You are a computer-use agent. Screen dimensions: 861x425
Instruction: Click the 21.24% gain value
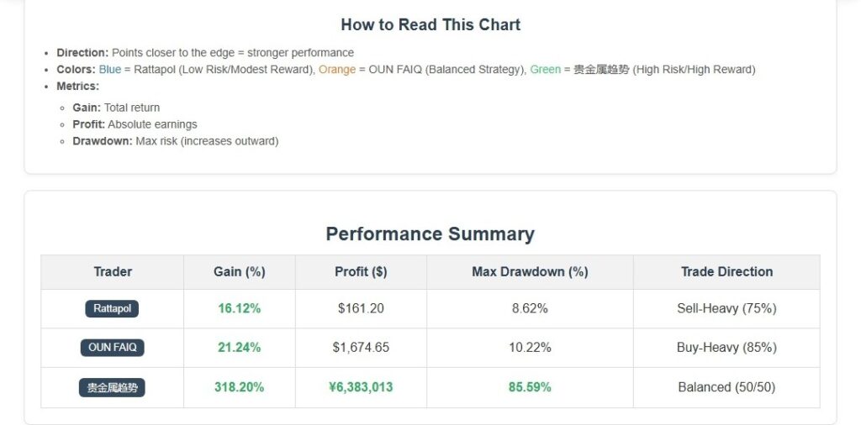click(240, 348)
